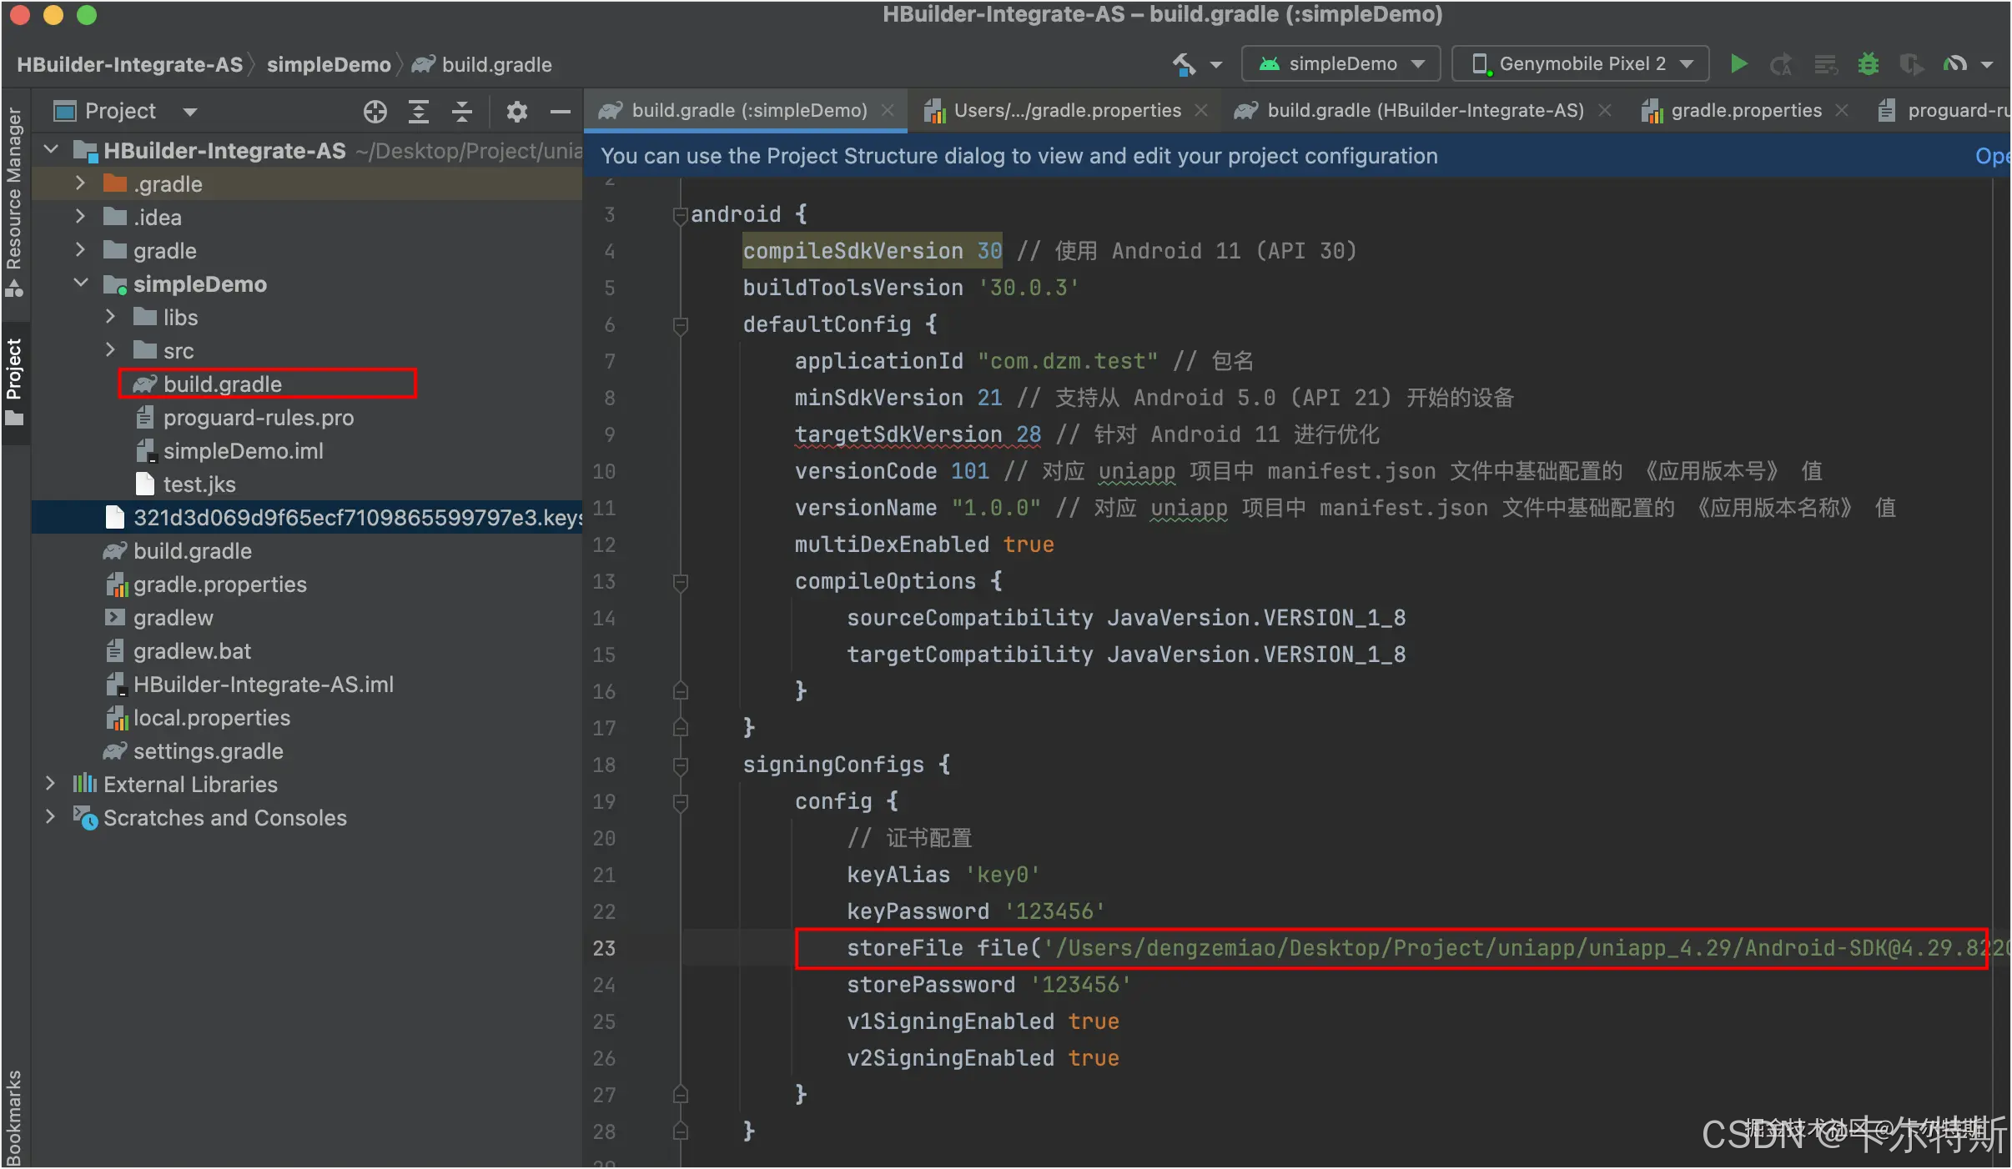
Task: Click the Apply Code Changes icon
Action: (x=1825, y=64)
